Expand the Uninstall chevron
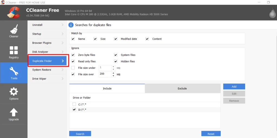 (x=62, y=25)
